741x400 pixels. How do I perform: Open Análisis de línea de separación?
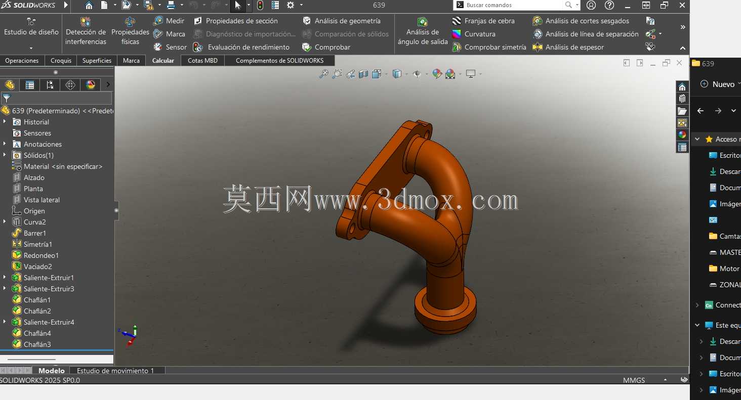coord(586,34)
